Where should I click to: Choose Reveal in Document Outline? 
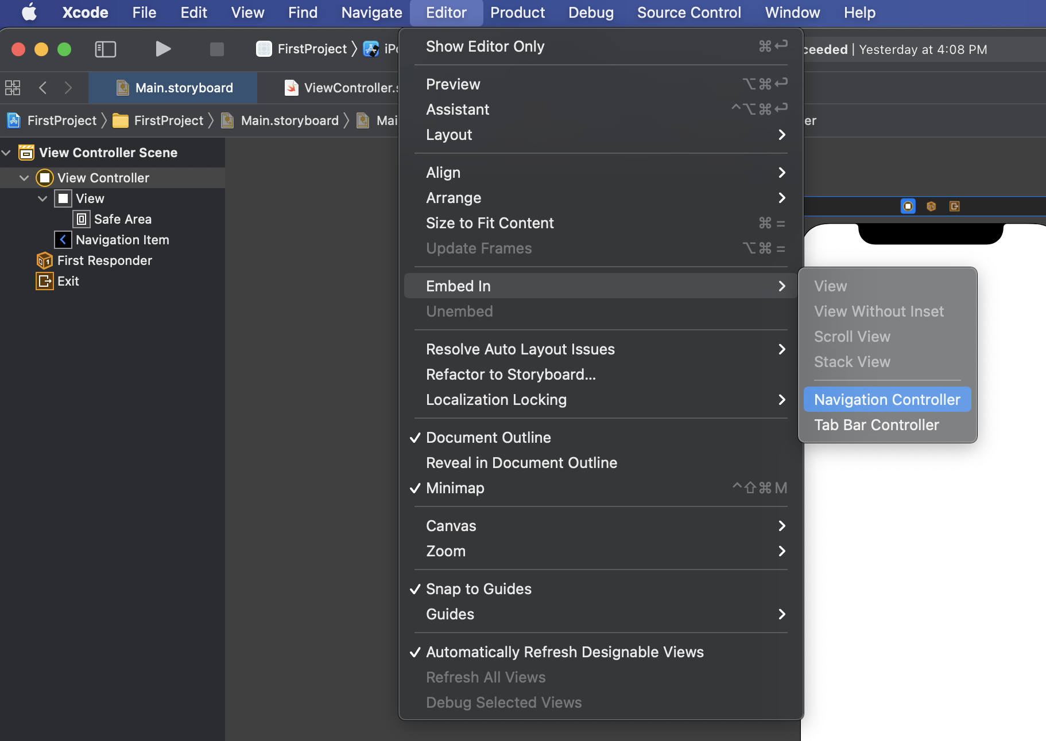pyautogui.click(x=601, y=463)
